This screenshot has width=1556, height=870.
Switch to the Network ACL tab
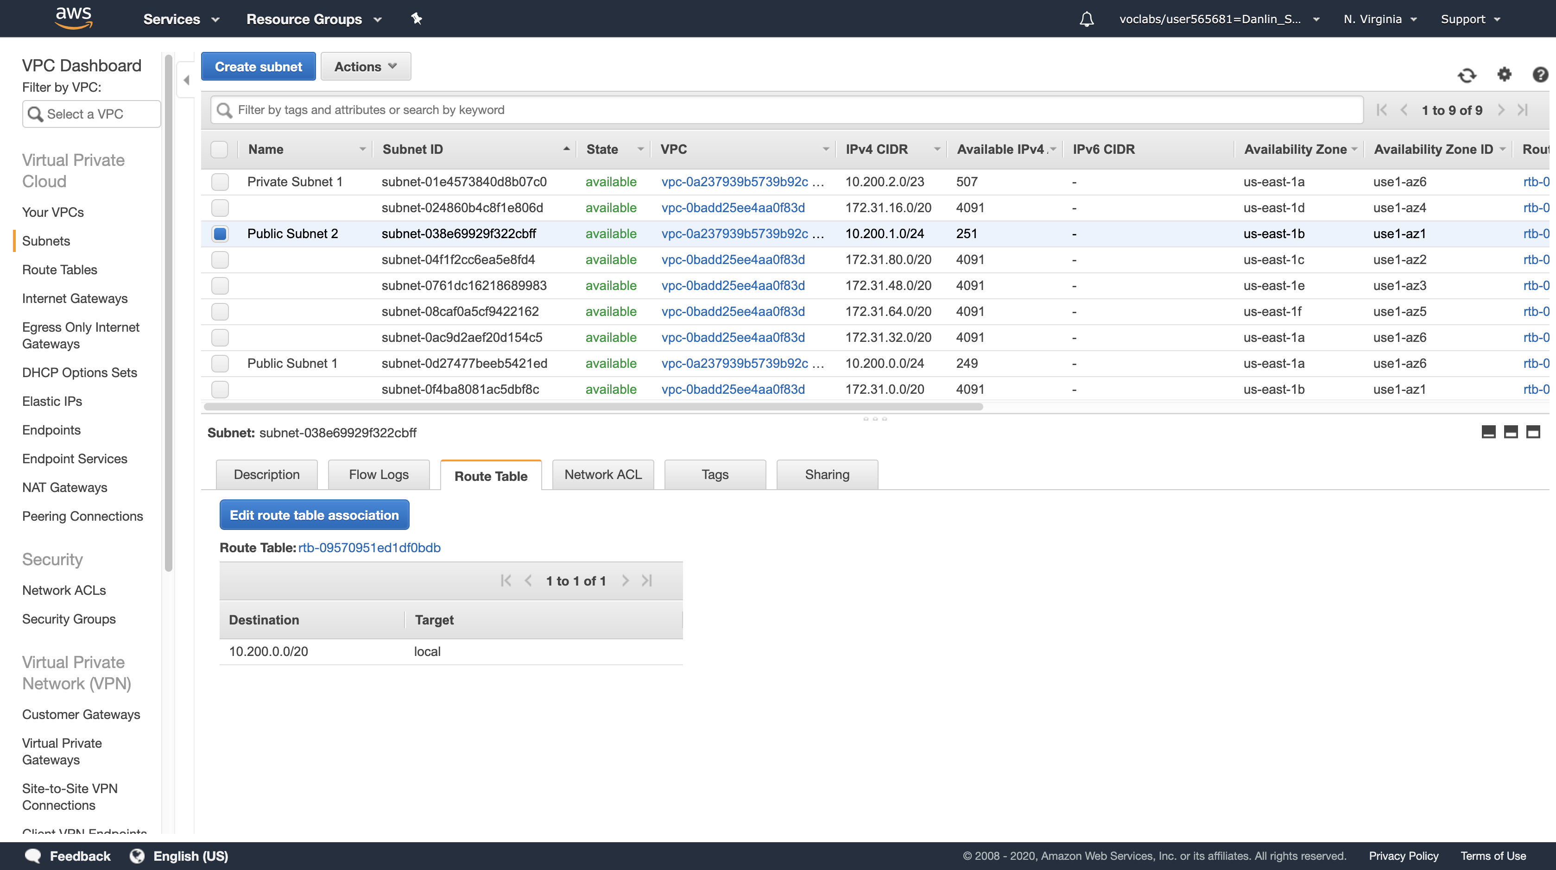[x=603, y=474]
